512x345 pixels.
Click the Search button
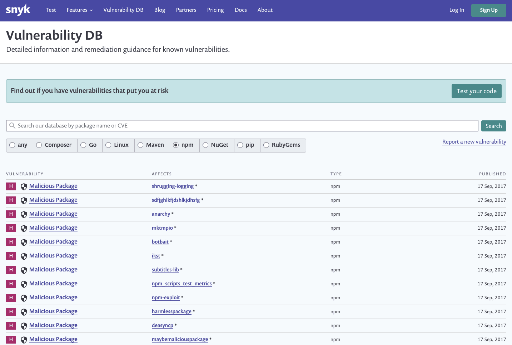[493, 126]
